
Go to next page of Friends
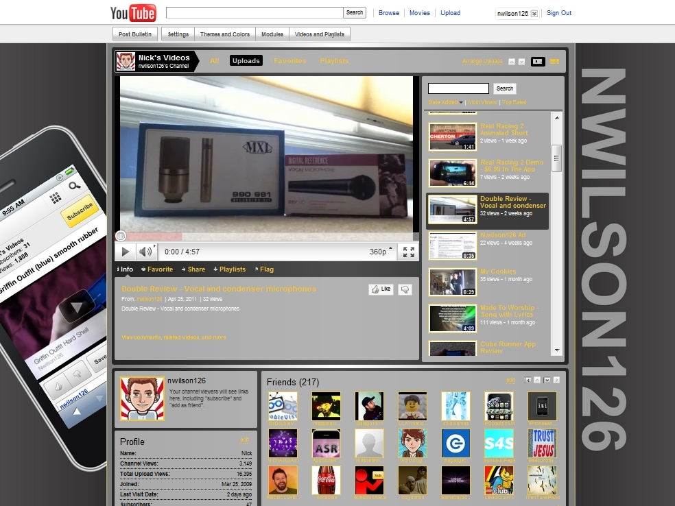[x=556, y=380]
